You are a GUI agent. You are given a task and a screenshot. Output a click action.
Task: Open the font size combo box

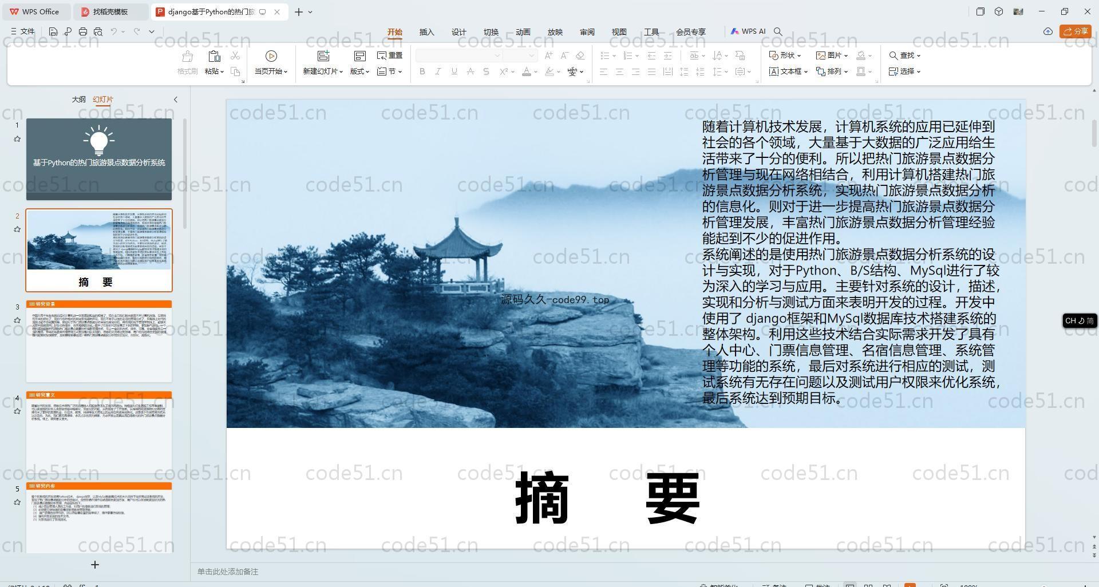(x=520, y=55)
